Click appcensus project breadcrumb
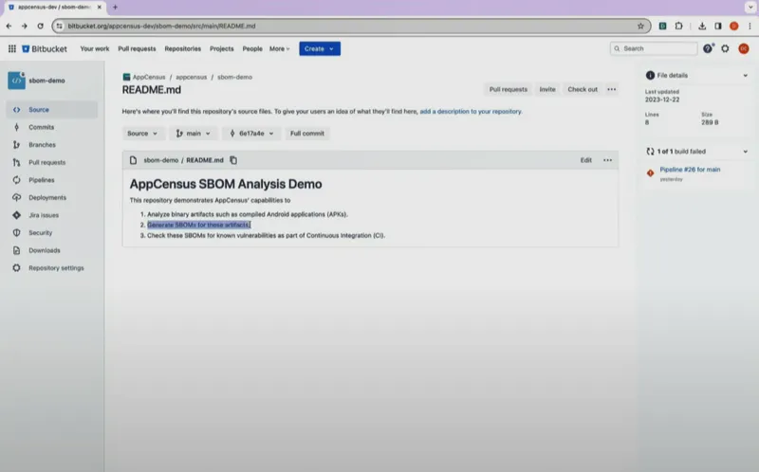 192,77
